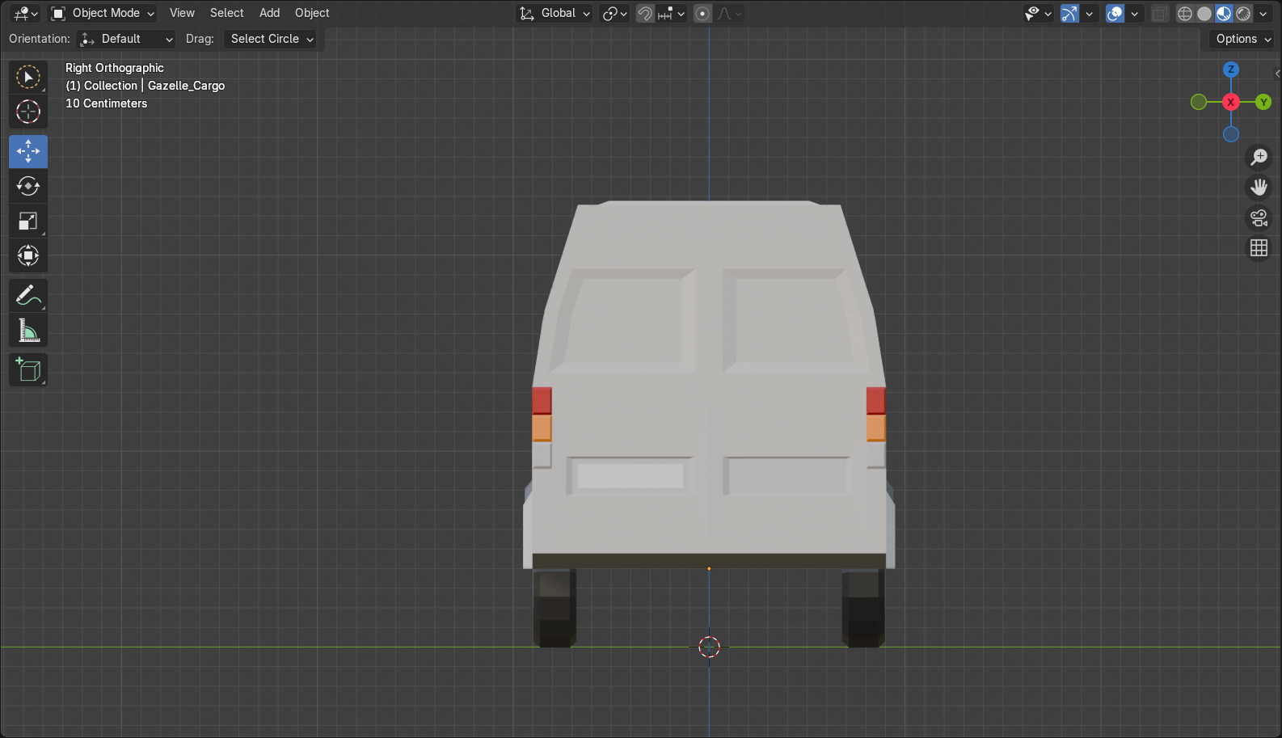Open the Options popover
1282x738 pixels.
point(1242,39)
